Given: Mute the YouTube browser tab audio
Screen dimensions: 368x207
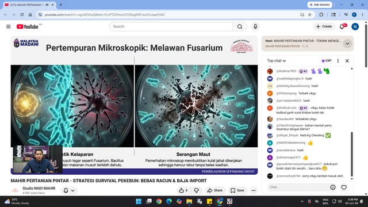Looking at the screenshot, I should [x=47, y=5].
